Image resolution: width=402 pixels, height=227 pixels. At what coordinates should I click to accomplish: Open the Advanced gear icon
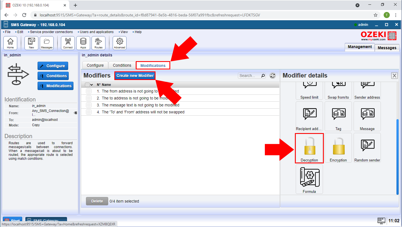point(120,43)
